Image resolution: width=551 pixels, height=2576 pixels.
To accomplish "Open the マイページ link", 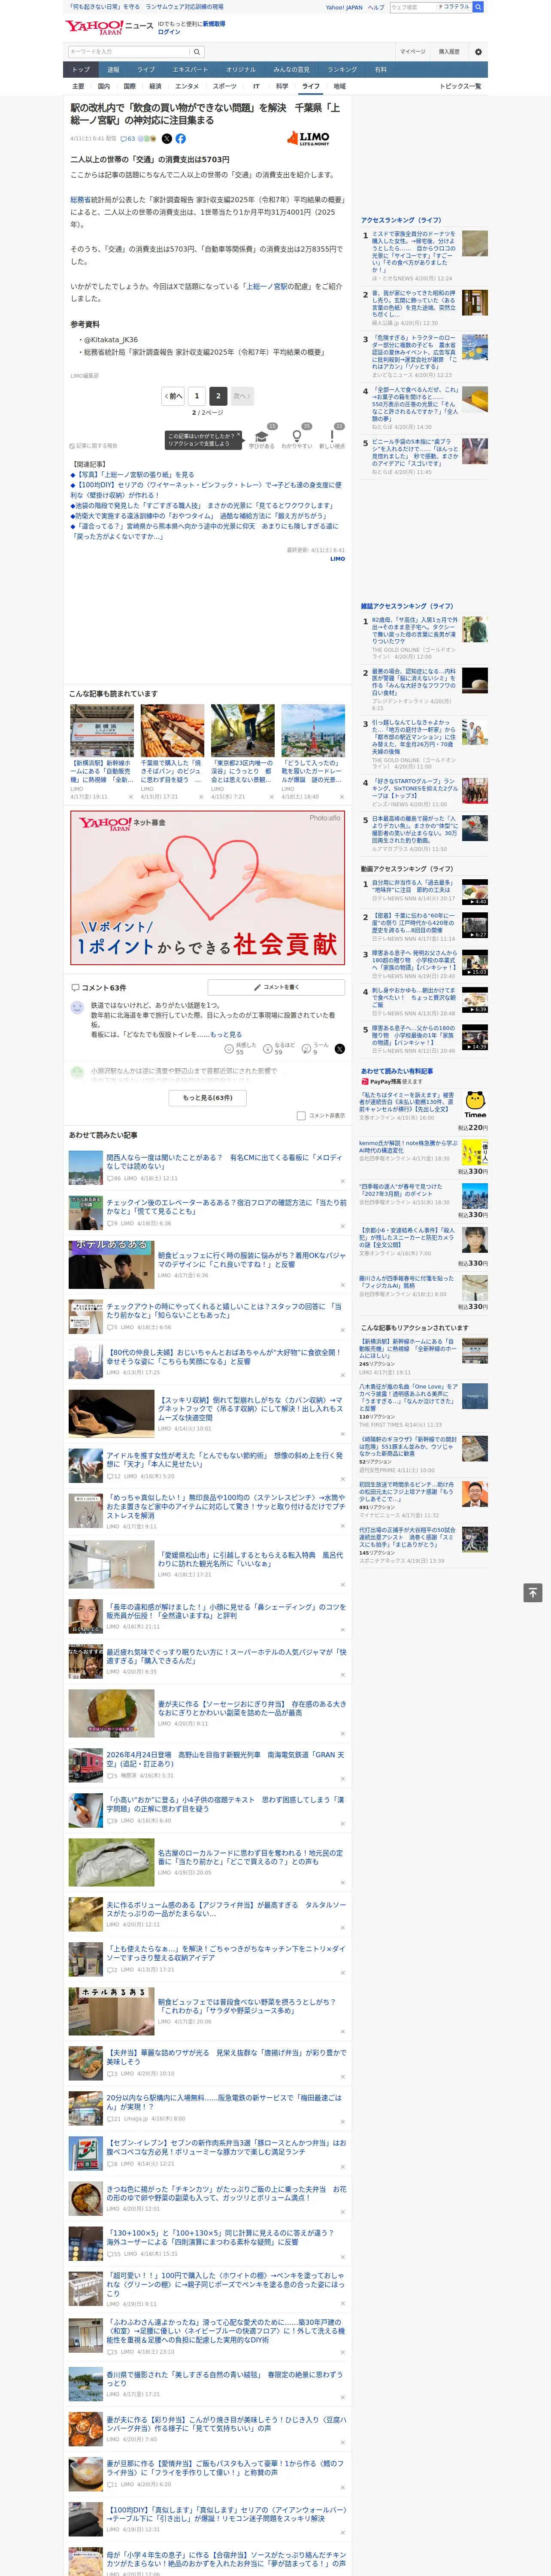I will (x=412, y=52).
